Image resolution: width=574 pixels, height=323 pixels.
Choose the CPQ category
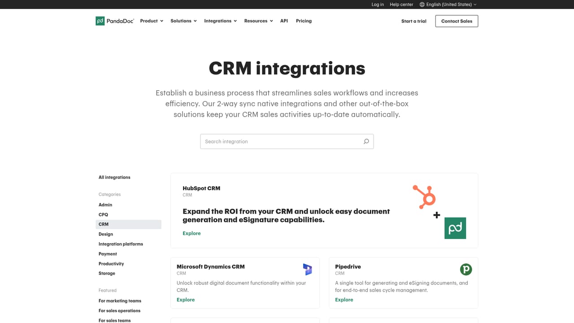tap(103, 215)
